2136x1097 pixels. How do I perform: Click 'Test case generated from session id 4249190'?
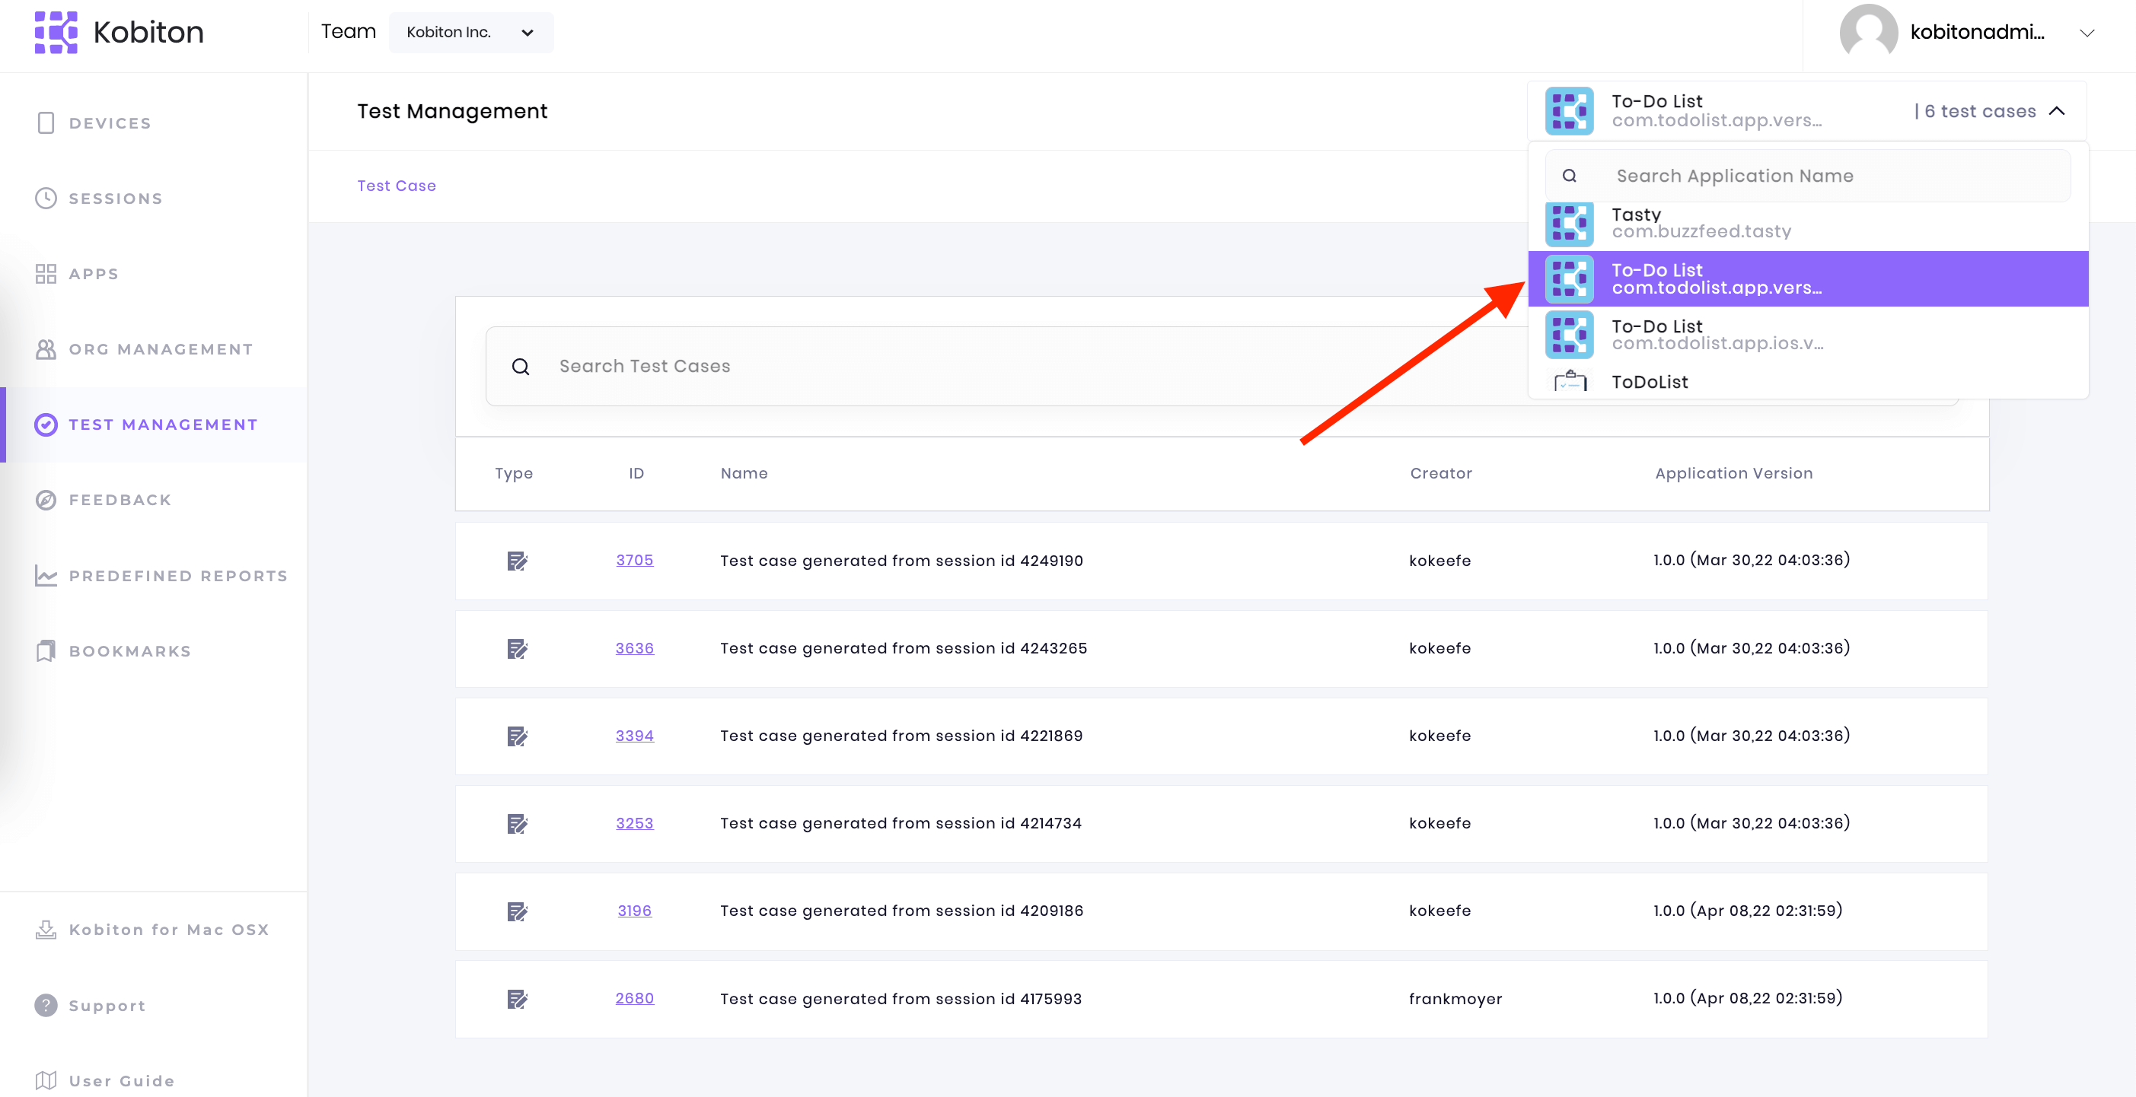(901, 561)
